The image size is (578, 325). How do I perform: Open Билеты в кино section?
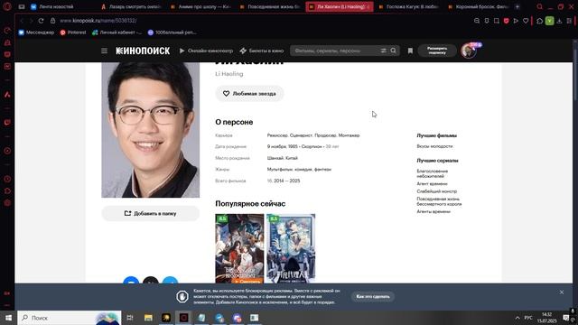(262, 51)
